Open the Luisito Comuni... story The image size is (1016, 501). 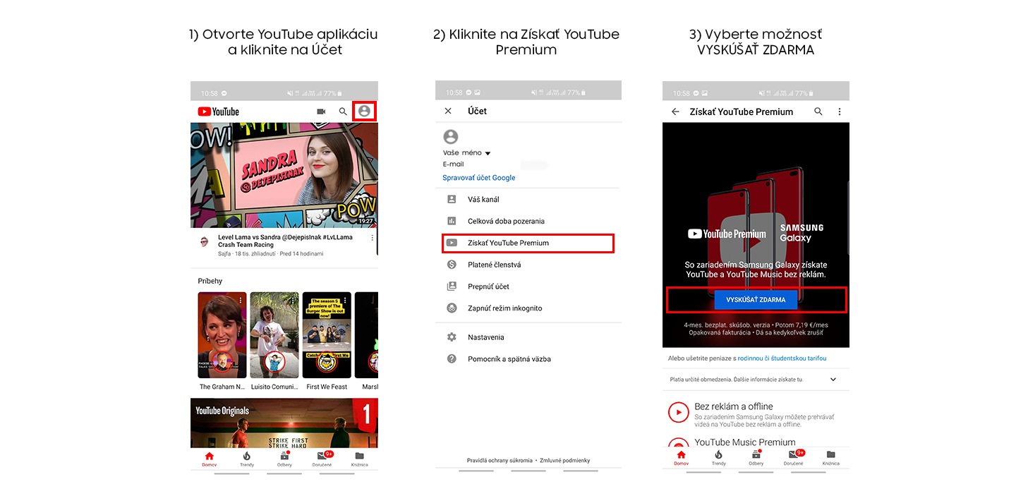274,335
